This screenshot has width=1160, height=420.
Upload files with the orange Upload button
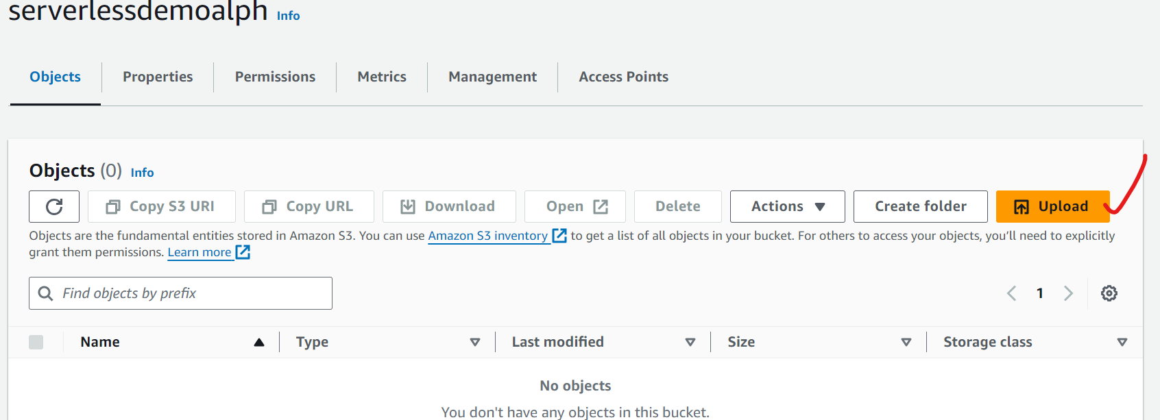point(1052,206)
